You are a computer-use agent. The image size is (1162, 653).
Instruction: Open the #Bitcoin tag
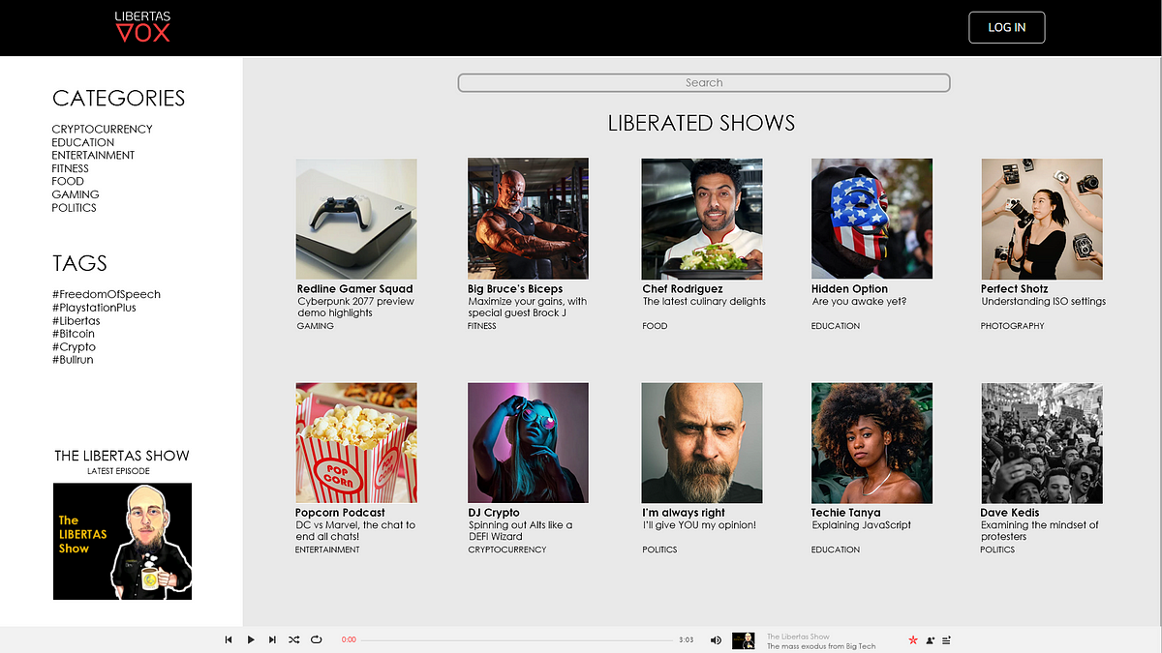[74, 334]
